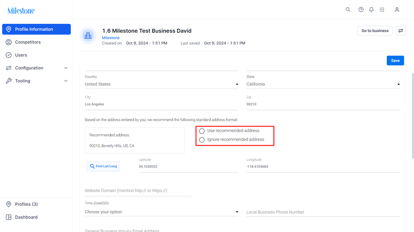Click the Milestone logo
The height and width of the screenshot is (232, 414).
click(x=21, y=11)
